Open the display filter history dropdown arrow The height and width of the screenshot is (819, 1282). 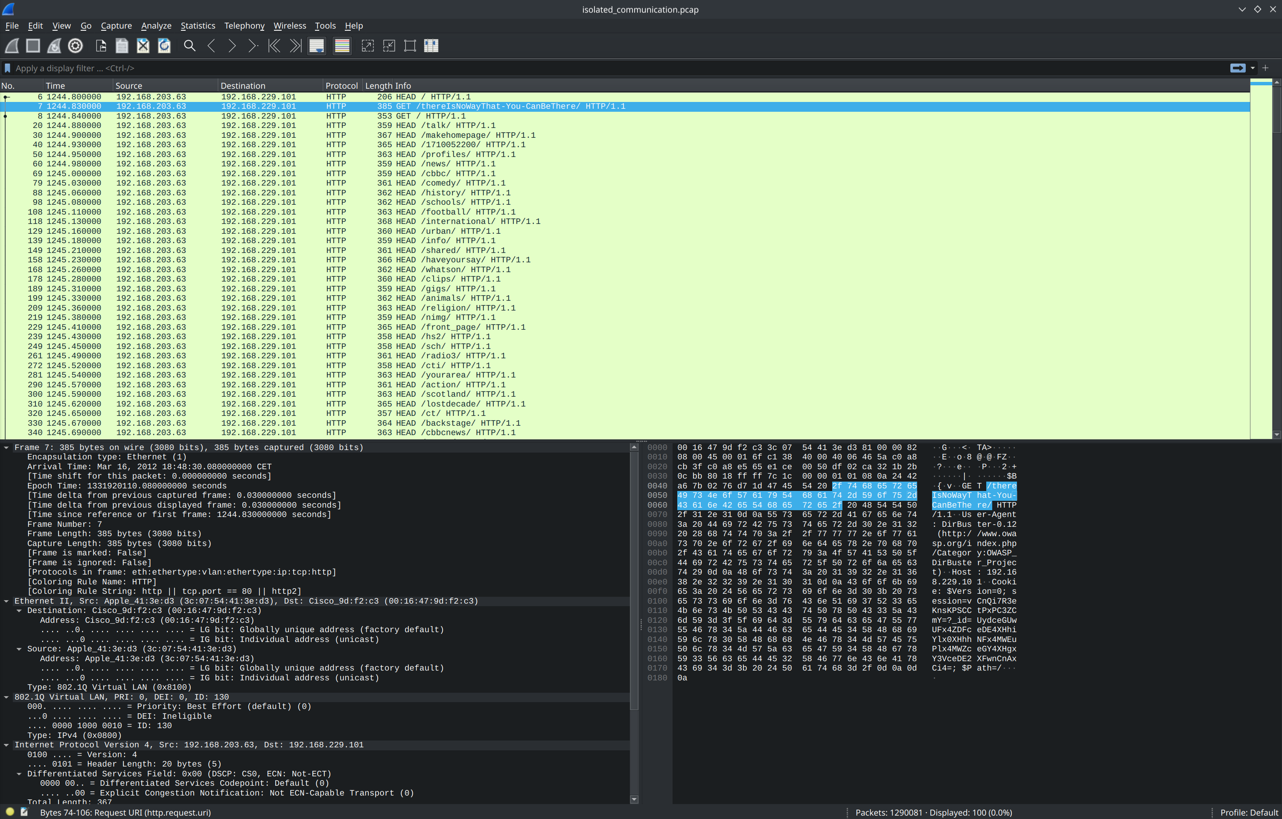coord(1253,68)
